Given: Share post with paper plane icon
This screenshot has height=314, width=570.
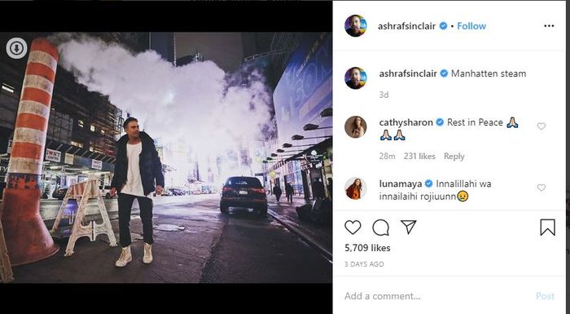Looking at the screenshot, I should tap(409, 227).
